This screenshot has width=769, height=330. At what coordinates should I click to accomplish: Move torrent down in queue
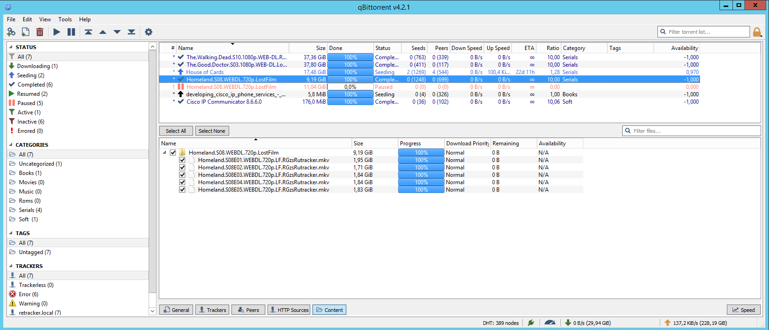[x=117, y=32]
